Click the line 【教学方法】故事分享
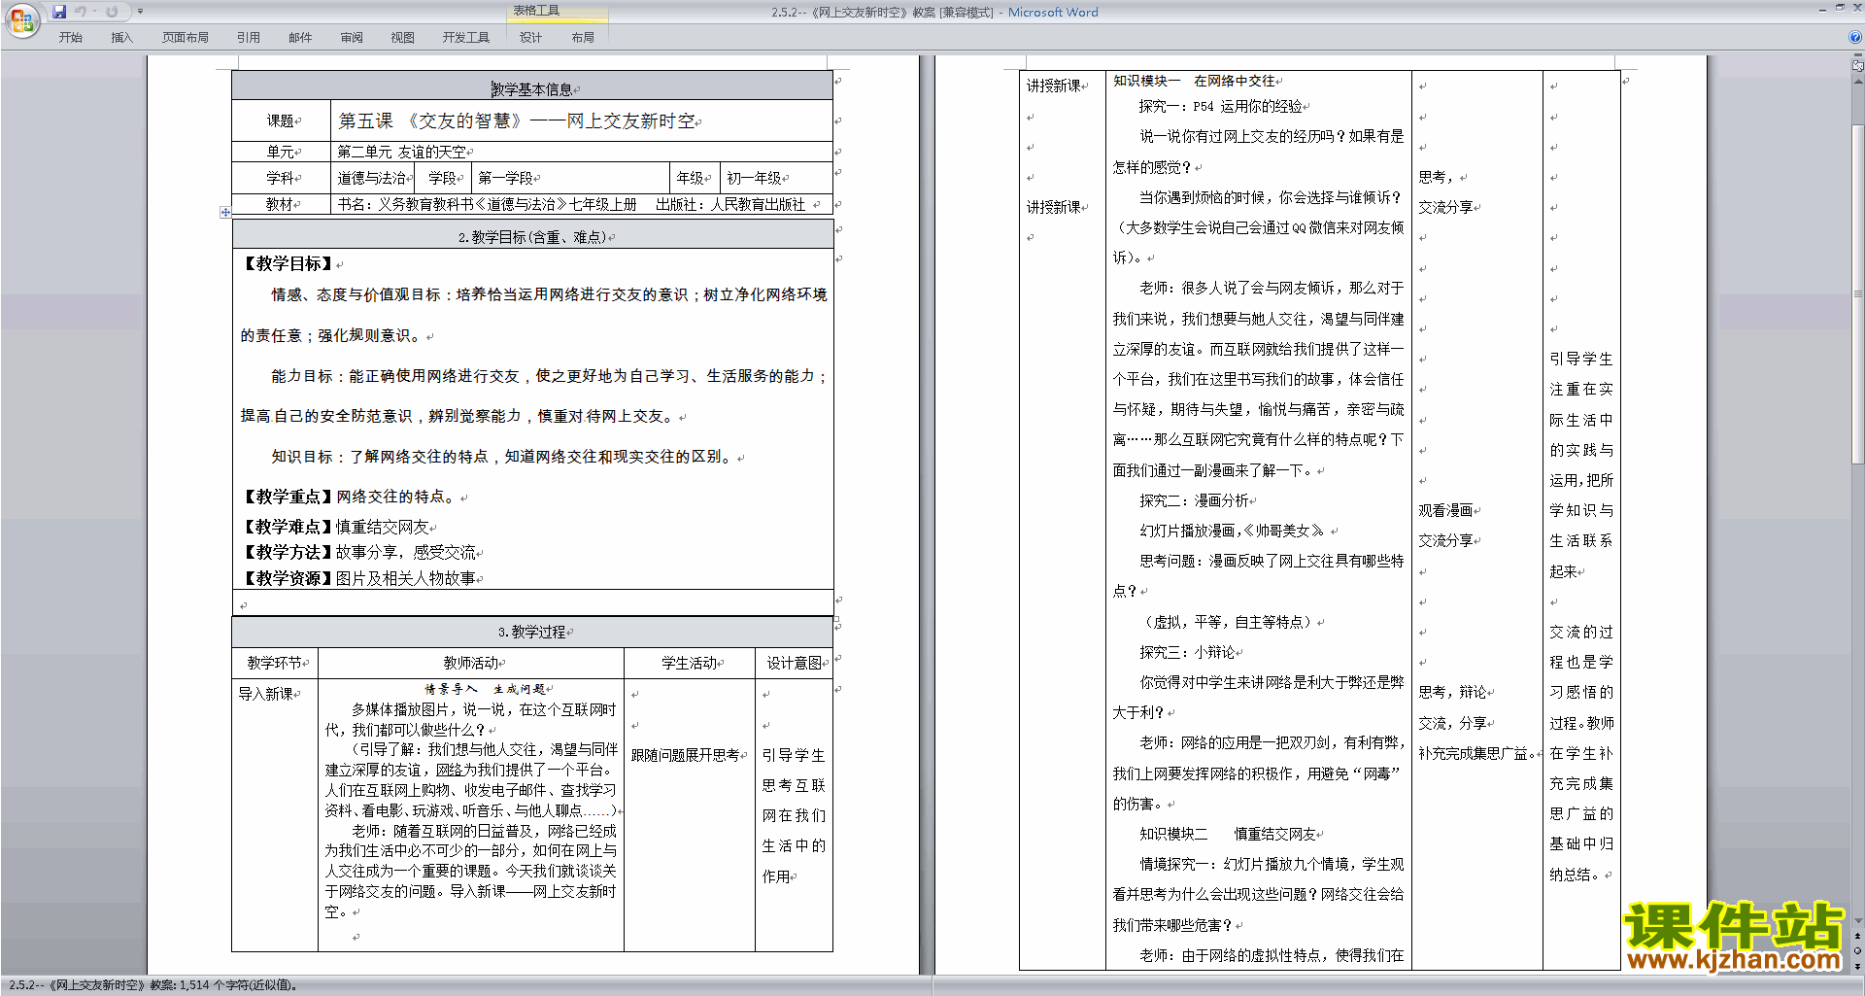Image resolution: width=1865 pixels, height=996 pixels. (358, 552)
